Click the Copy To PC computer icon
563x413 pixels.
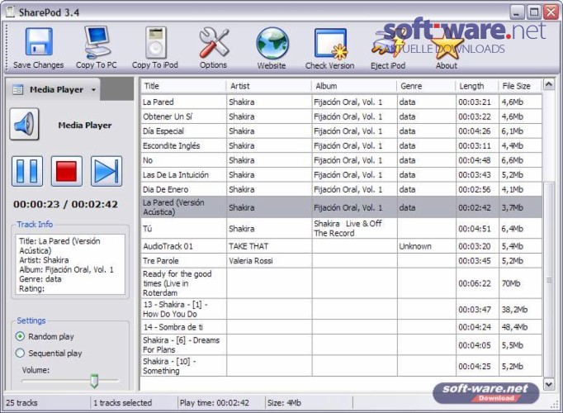pos(97,42)
